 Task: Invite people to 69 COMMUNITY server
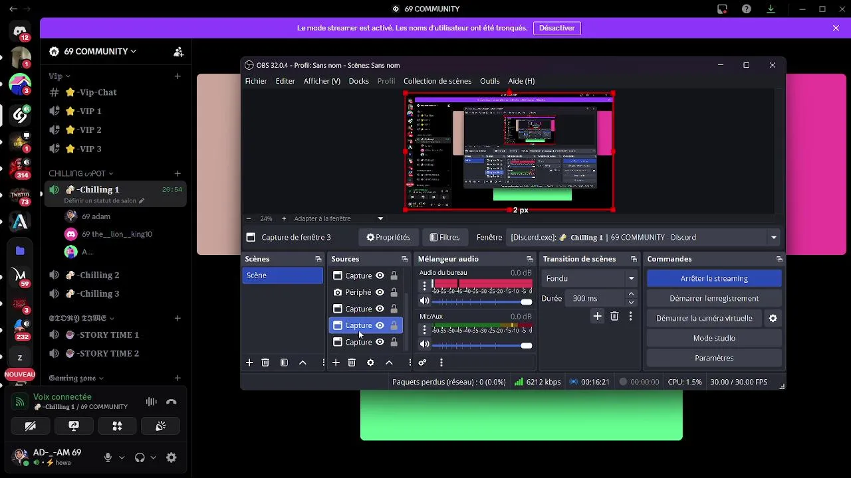pos(178,52)
